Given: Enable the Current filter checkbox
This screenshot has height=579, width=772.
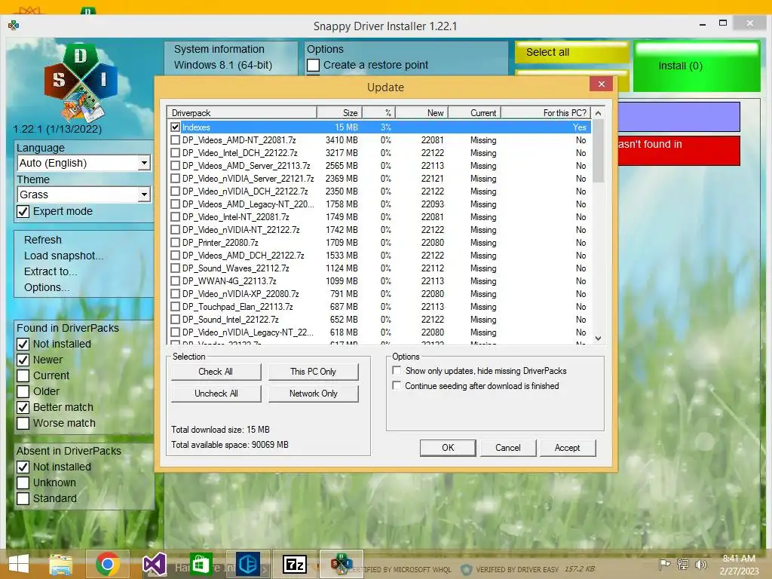Looking at the screenshot, I should pyautogui.click(x=23, y=375).
